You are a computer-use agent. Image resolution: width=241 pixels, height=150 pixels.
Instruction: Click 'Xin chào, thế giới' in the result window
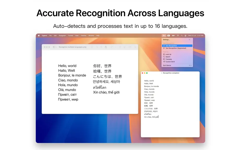(151, 117)
